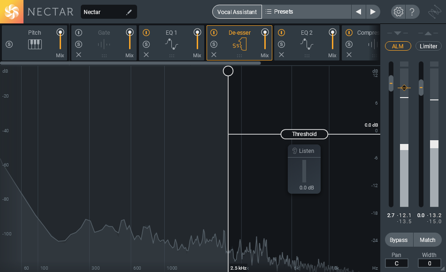Viewport: 446px width, 272px height.
Task: Grab the Gate module drag handle dots
Action: tap(104, 56)
